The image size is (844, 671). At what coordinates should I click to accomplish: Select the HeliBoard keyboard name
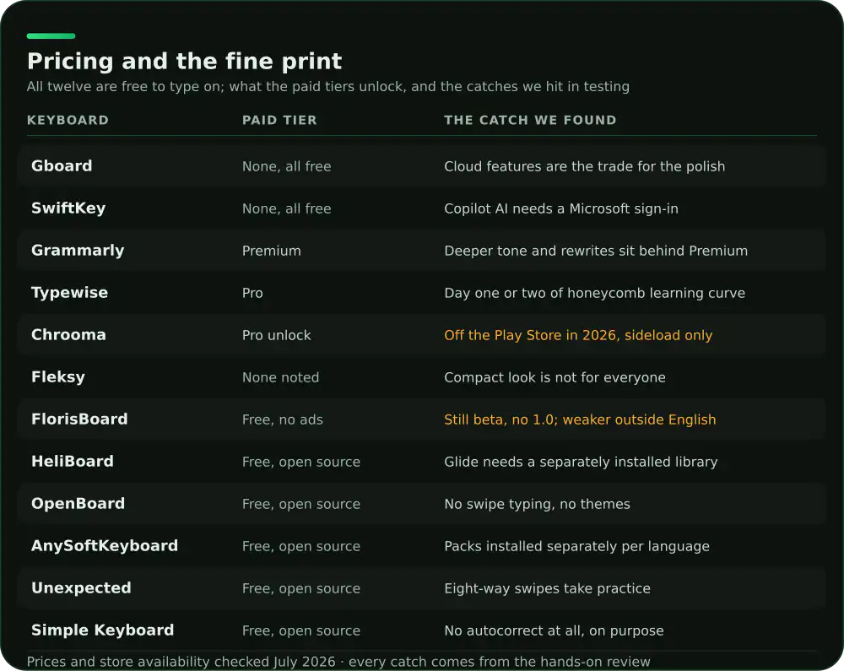[x=72, y=461]
